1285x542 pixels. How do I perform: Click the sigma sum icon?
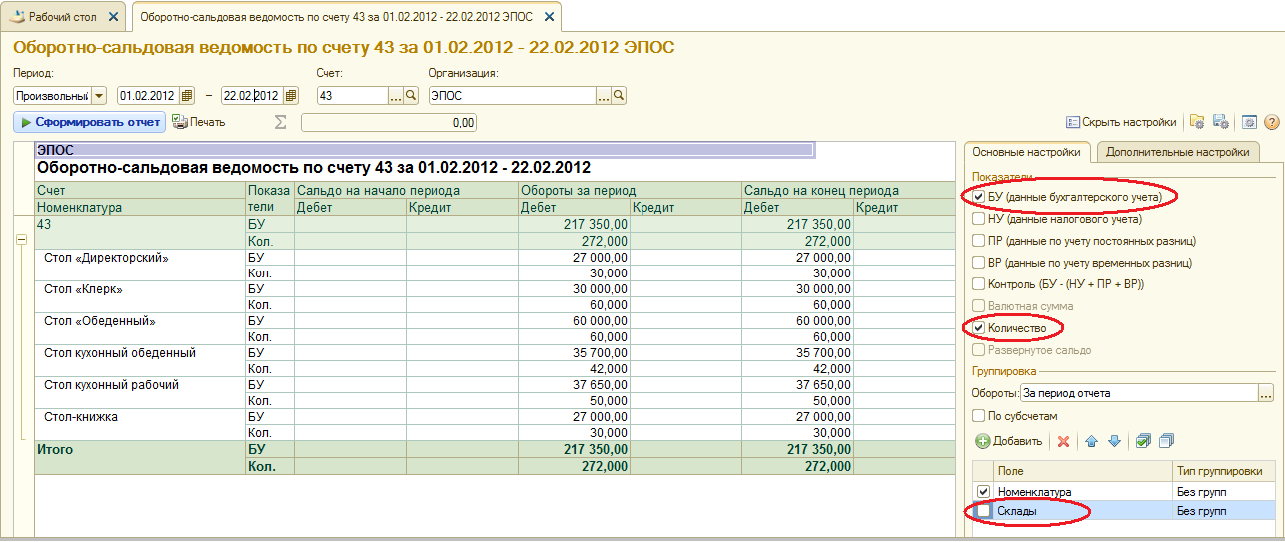(x=281, y=122)
